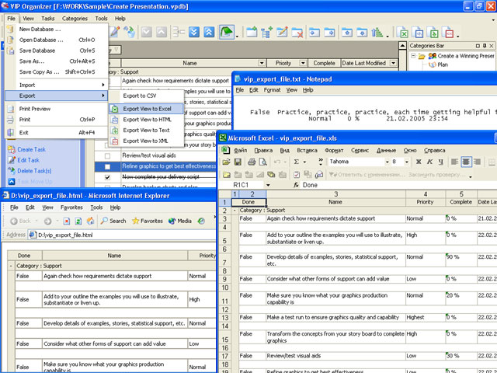
Task: Click the Save icon in Excel toolbar
Action: pos(238,162)
